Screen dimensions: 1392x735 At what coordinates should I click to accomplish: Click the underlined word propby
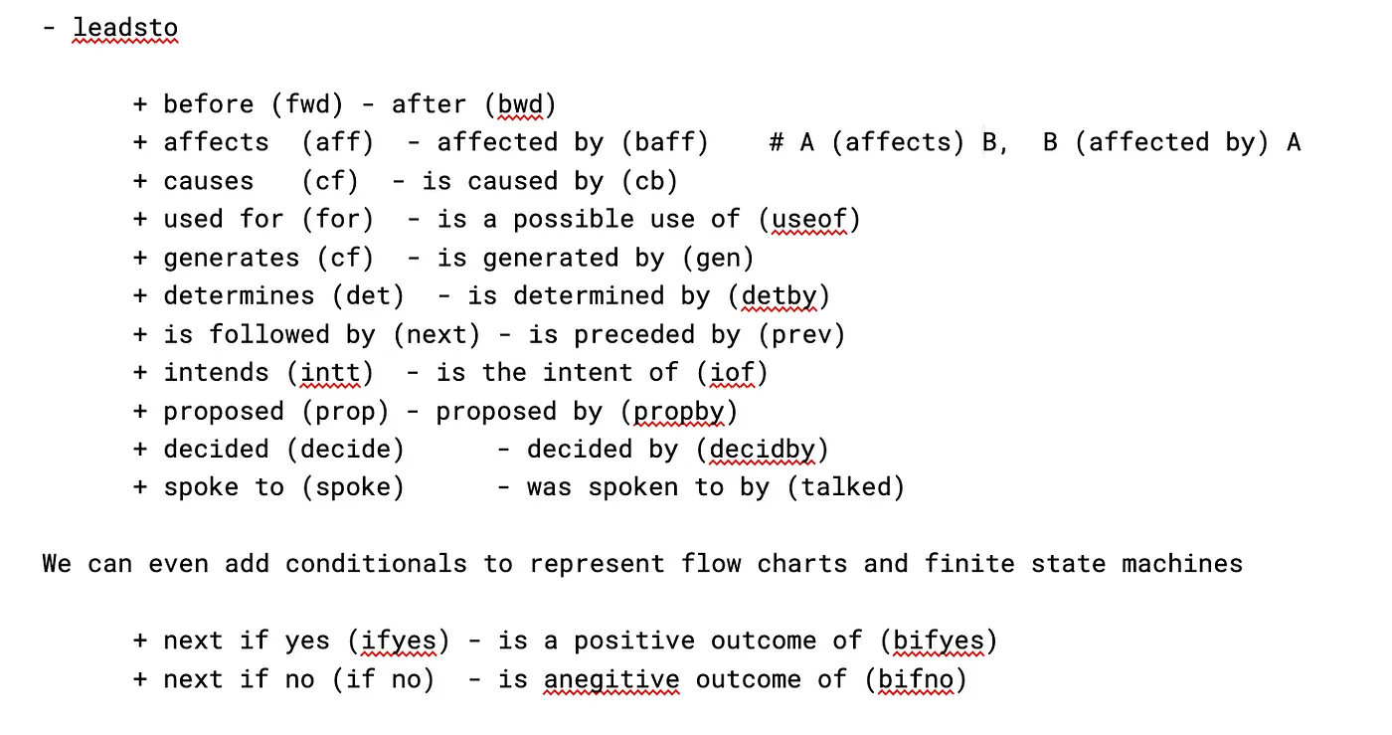(x=680, y=412)
